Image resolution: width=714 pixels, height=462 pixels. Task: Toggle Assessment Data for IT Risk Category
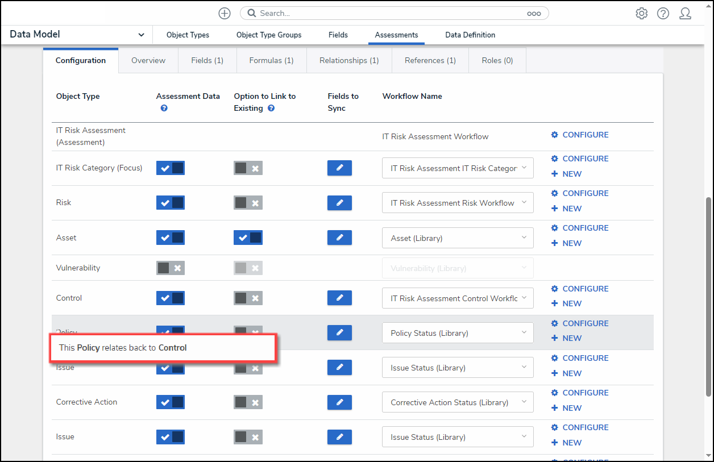(x=171, y=168)
